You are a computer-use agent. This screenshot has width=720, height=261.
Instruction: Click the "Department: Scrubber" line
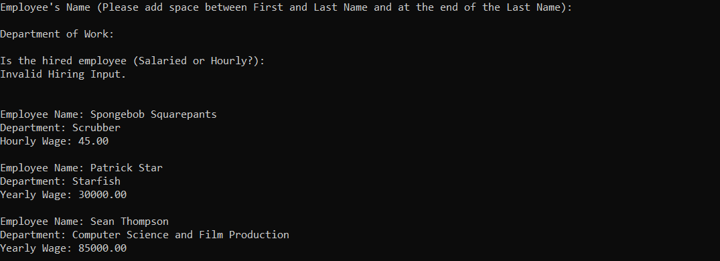click(60, 128)
